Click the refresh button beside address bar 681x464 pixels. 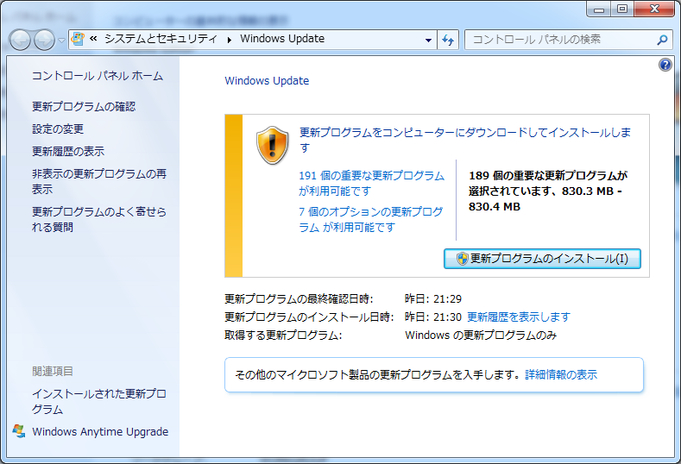click(448, 40)
